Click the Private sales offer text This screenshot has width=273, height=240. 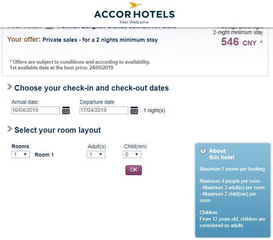tap(100, 40)
